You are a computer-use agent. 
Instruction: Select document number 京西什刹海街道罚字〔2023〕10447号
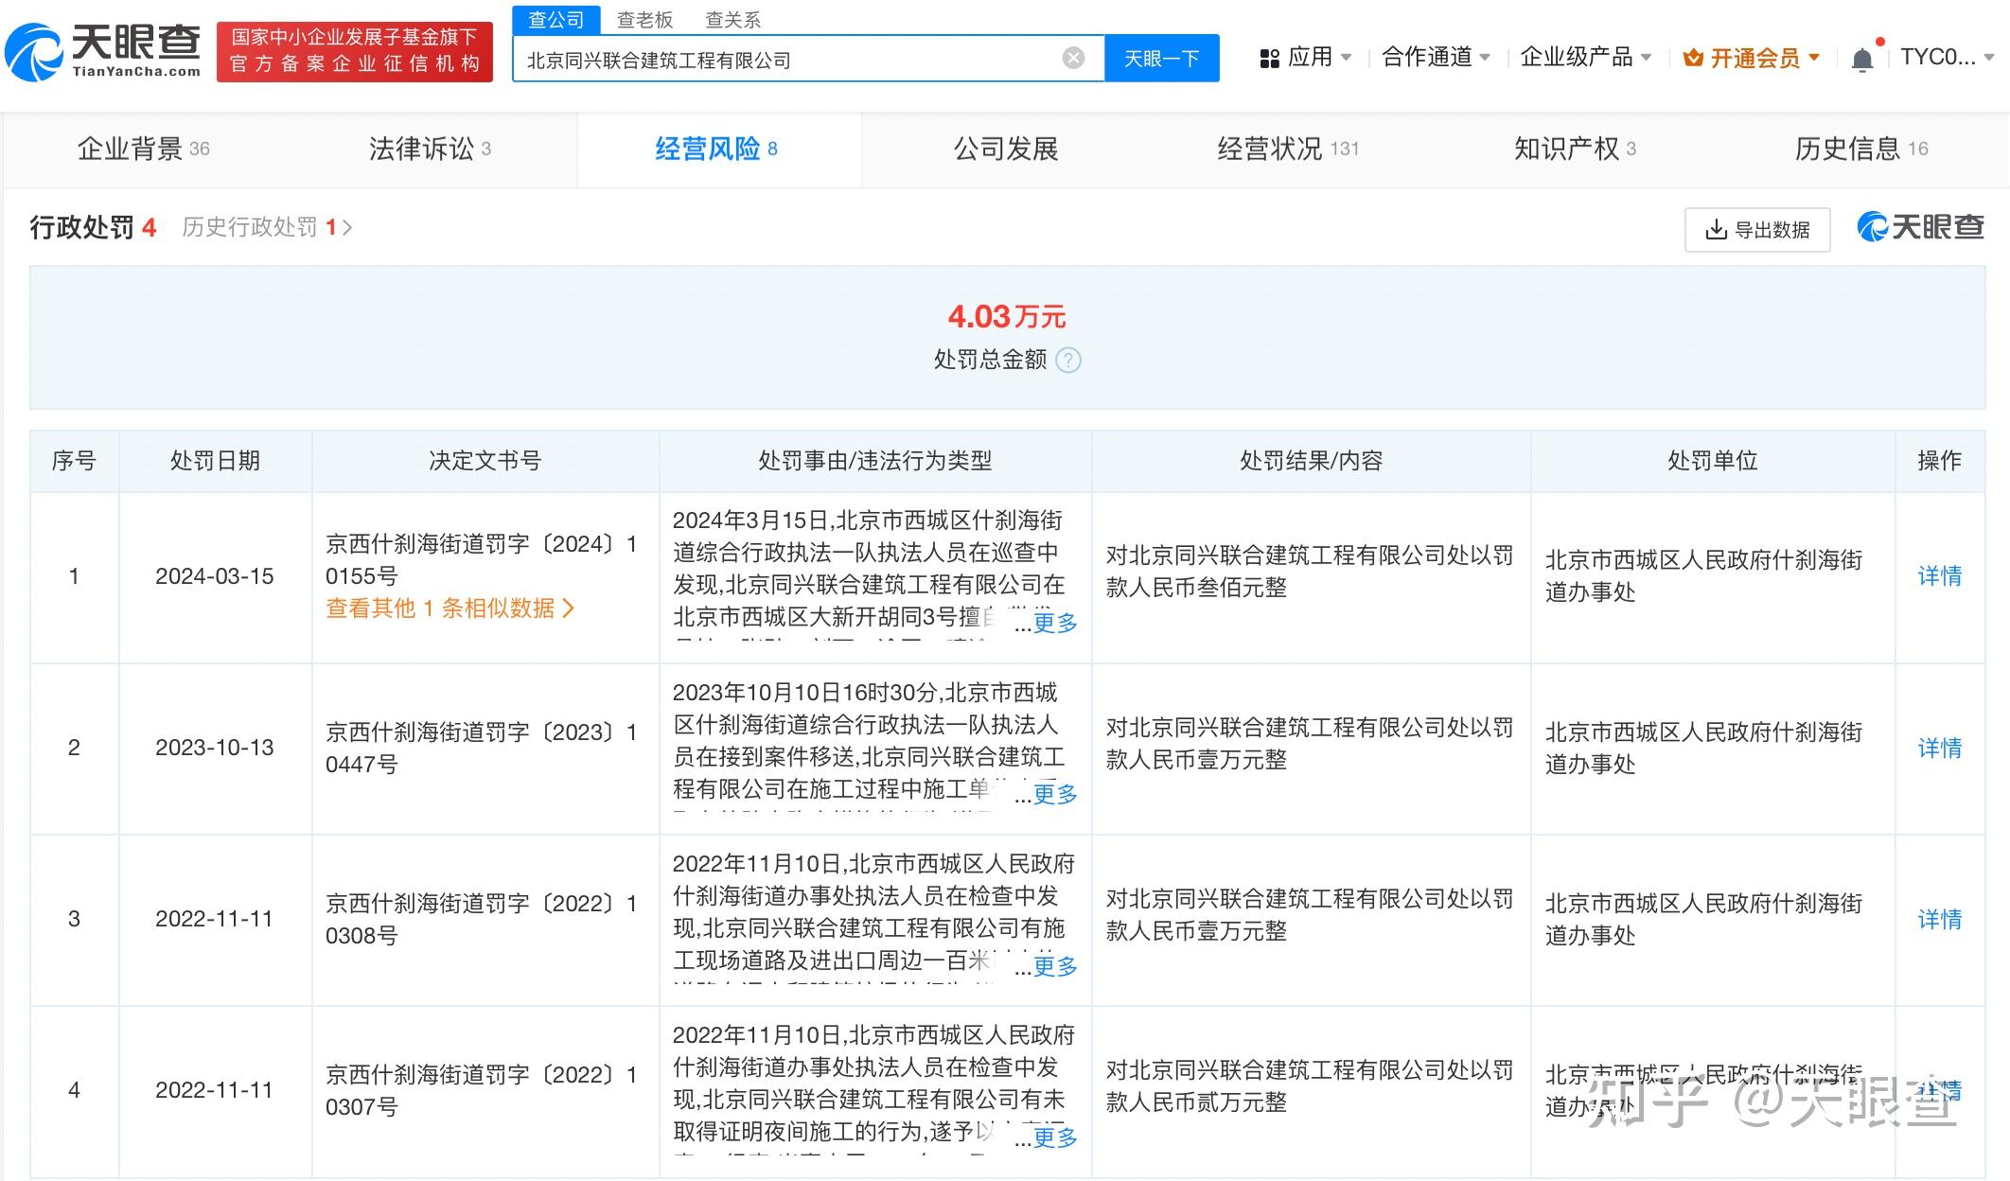[x=482, y=748]
